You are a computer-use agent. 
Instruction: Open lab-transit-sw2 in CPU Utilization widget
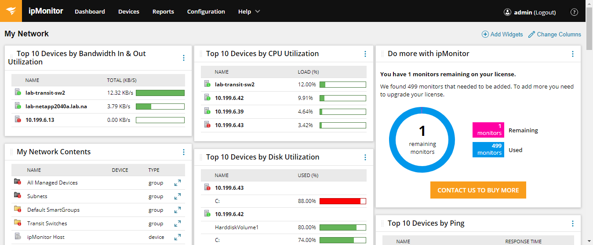pos(235,85)
